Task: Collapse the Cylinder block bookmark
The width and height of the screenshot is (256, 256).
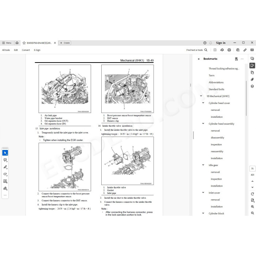Action: click(203, 213)
